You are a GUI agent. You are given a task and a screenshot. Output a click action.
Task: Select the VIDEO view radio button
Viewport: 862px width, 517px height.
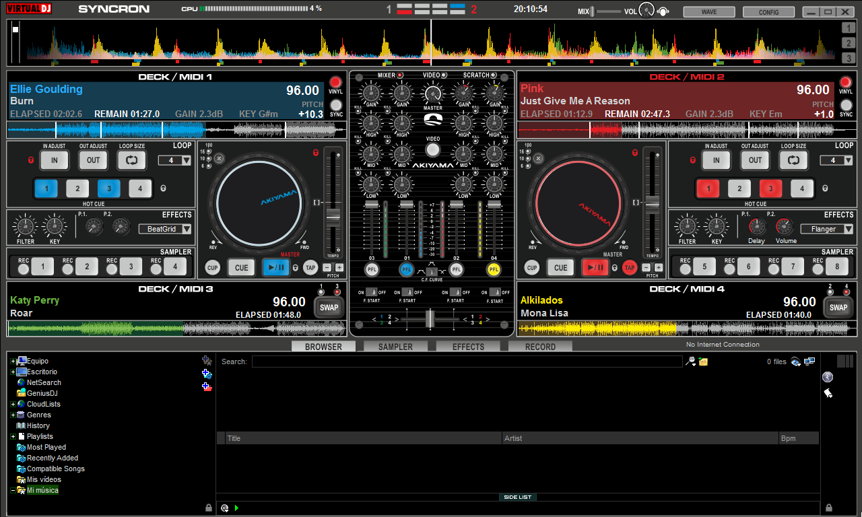(x=444, y=75)
